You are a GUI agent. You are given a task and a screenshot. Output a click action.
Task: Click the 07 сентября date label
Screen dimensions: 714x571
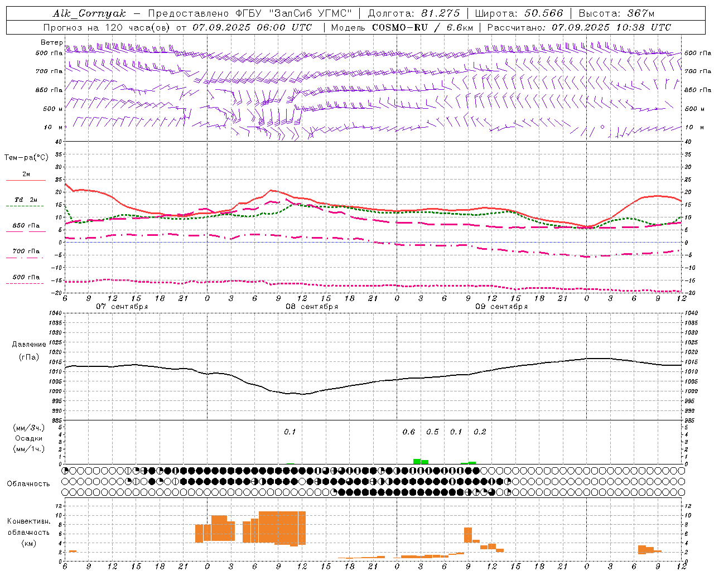pyautogui.click(x=122, y=307)
